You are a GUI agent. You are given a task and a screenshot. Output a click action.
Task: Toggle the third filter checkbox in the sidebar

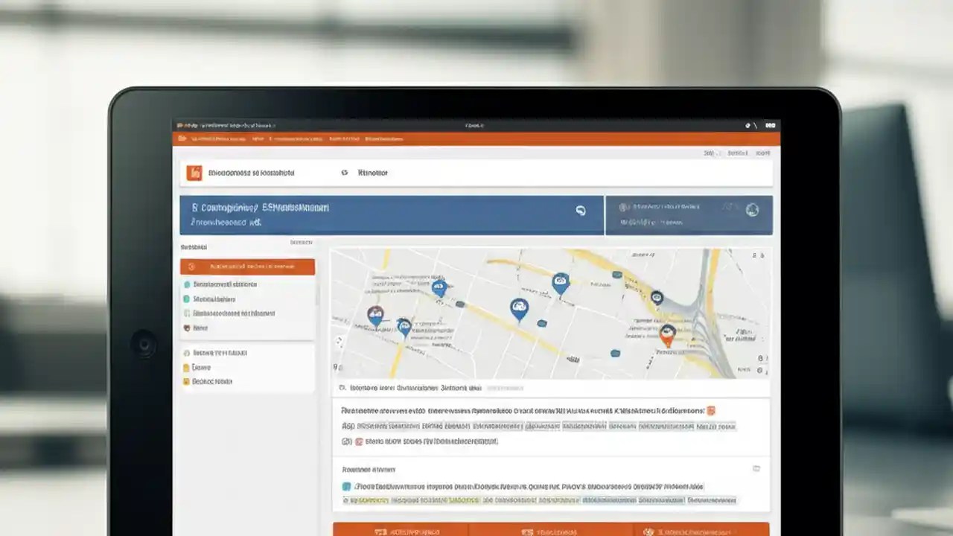pos(187,313)
